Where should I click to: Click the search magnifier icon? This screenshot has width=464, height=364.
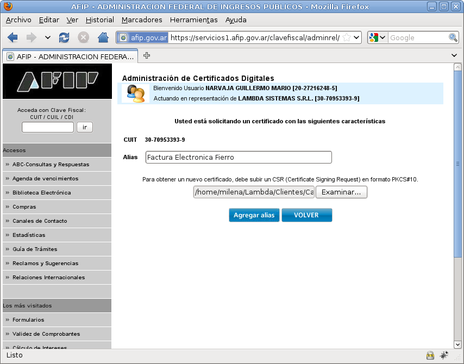point(453,37)
